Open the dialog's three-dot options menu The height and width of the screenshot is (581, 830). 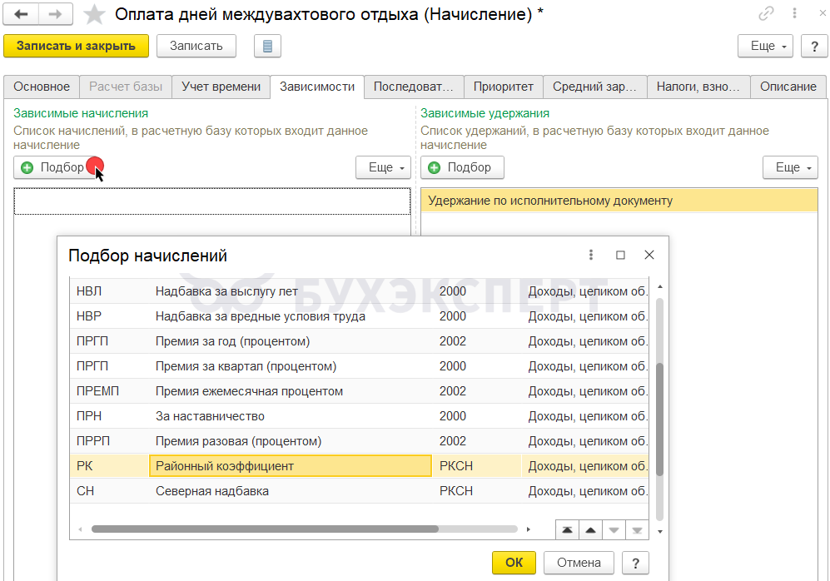coord(591,256)
